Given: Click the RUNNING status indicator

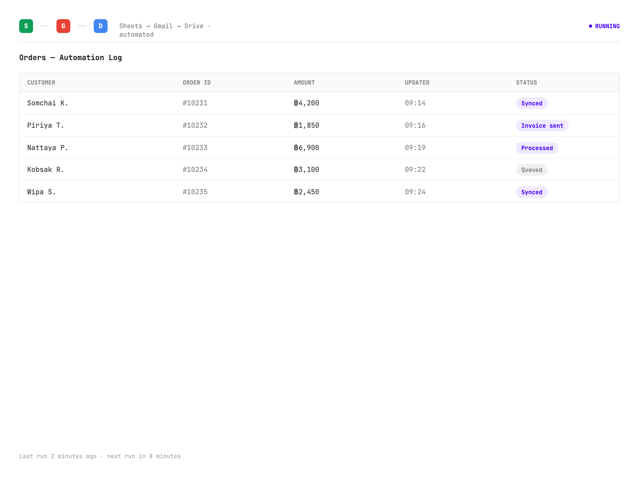Looking at the screenshot, I should tap(604, 26).
